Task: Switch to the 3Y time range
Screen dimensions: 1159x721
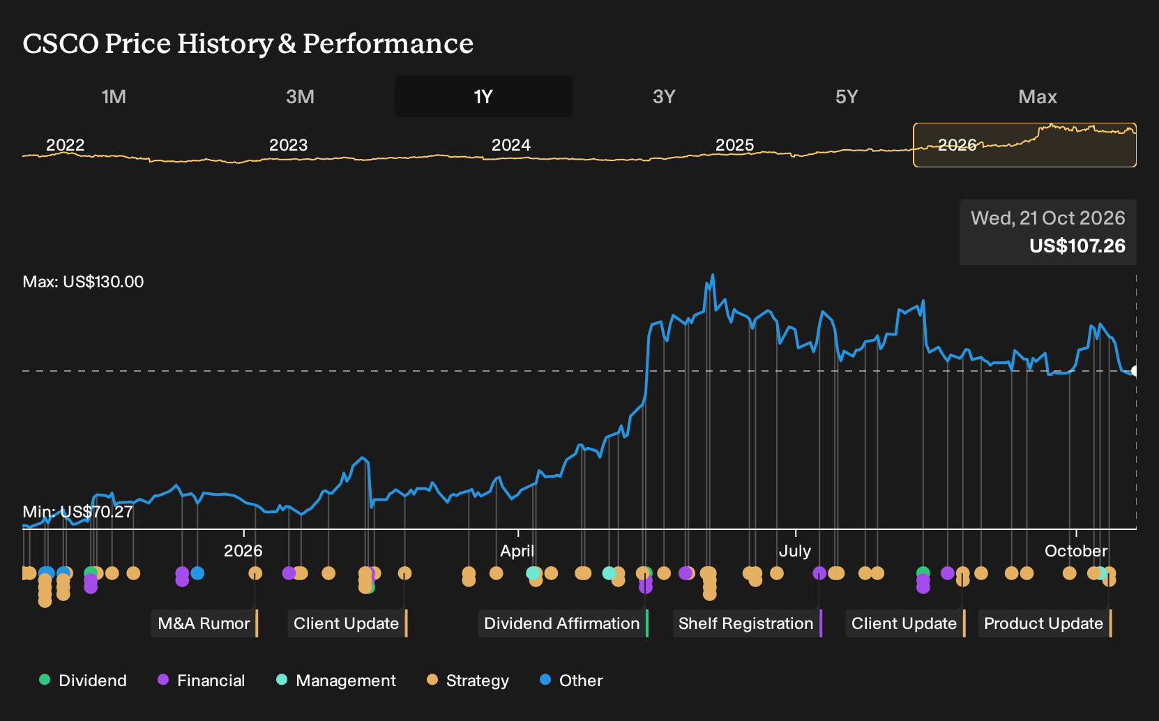Action: point(664,96)
